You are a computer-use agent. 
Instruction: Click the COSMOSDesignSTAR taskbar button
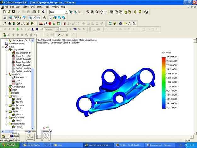coord(98,145)
